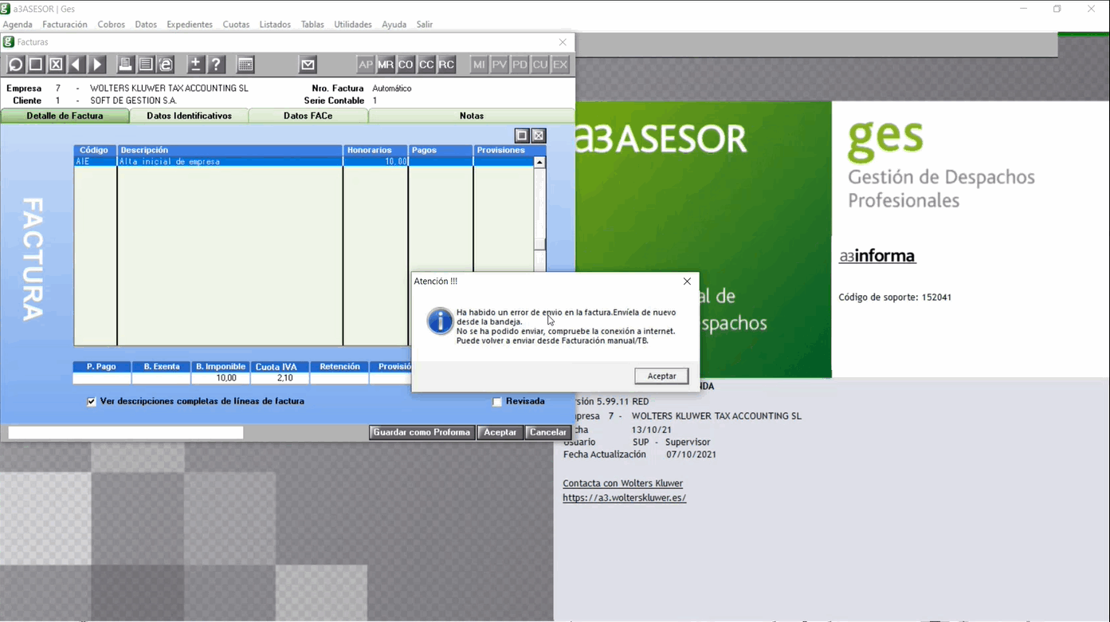
Task: Open the Listados menu
Action: pyautogui.click(x=275, y=25)
